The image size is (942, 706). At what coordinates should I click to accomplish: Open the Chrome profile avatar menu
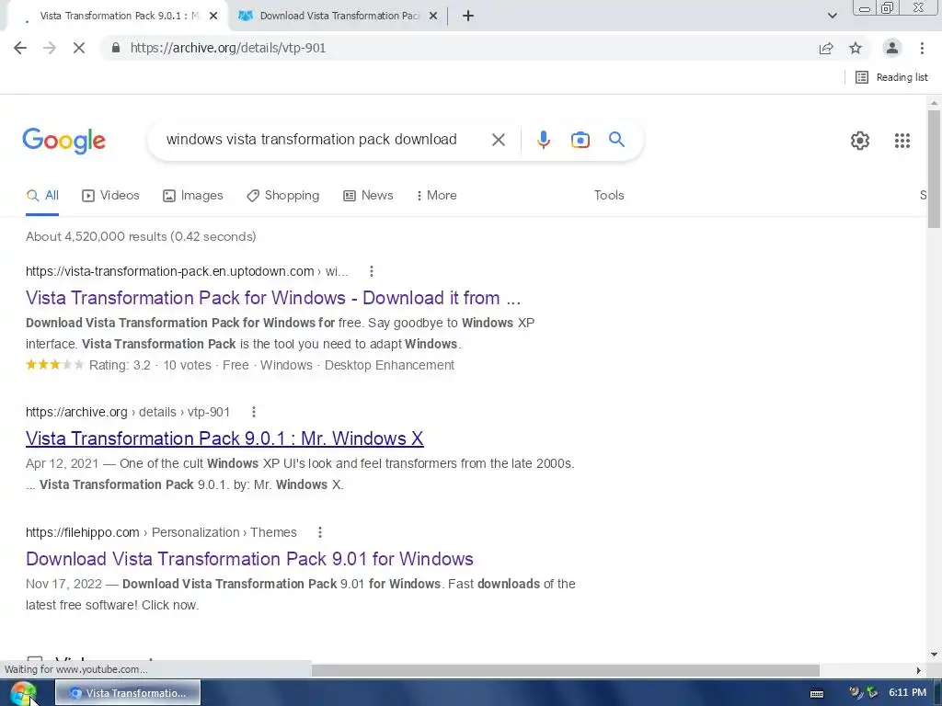(x=892, y=48)
